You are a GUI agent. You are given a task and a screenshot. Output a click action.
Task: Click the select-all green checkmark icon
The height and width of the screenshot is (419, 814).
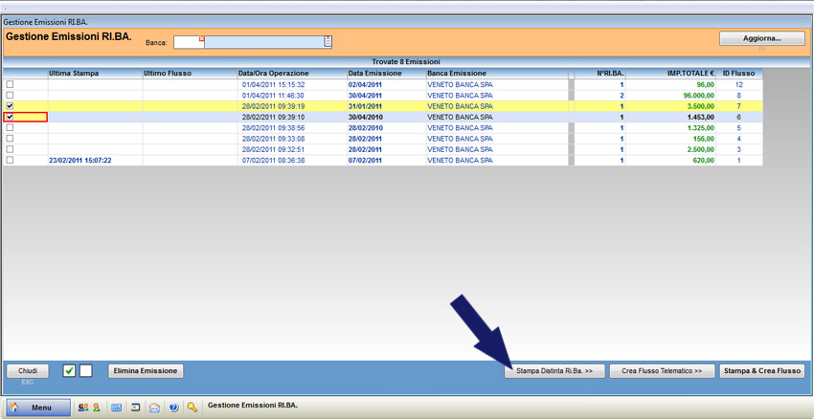click(69, 370)
